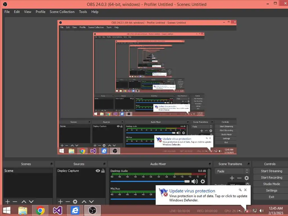
Task: Click the Mic/Aux label in the Audio Mixer
Action: [115, 189]
